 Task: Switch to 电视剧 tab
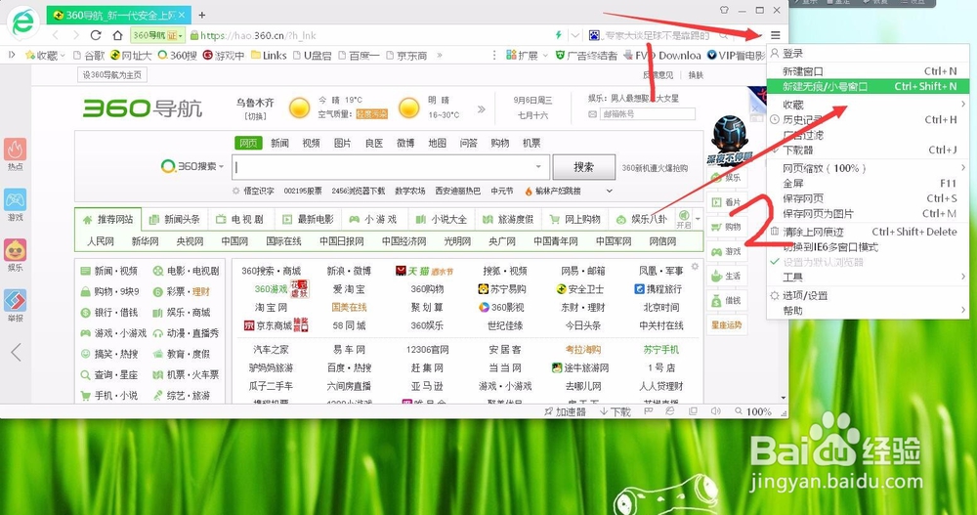(240, 220)
